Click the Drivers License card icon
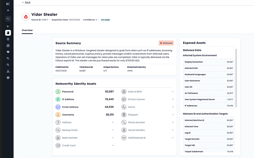Viewport: 254px width, 158px height. pyautogui.click(x=124, y=99)
